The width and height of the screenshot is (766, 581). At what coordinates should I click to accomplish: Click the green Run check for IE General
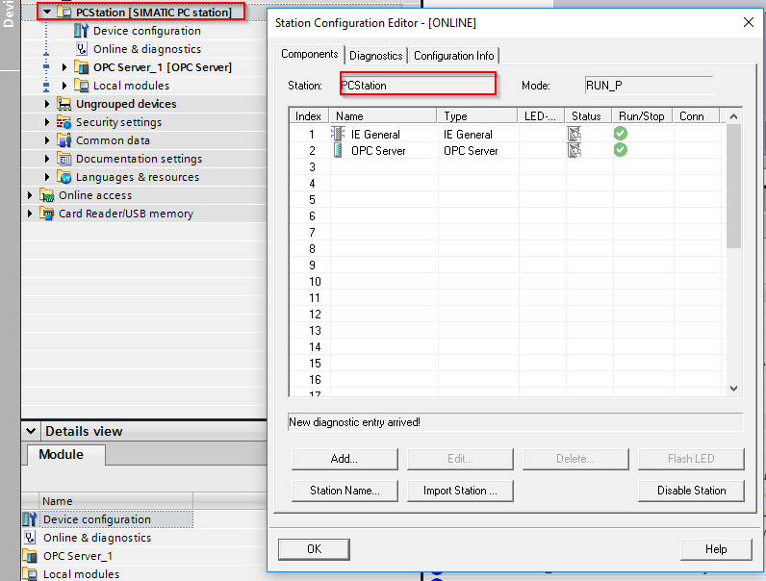pyautogui.click(x=621, y=134)
